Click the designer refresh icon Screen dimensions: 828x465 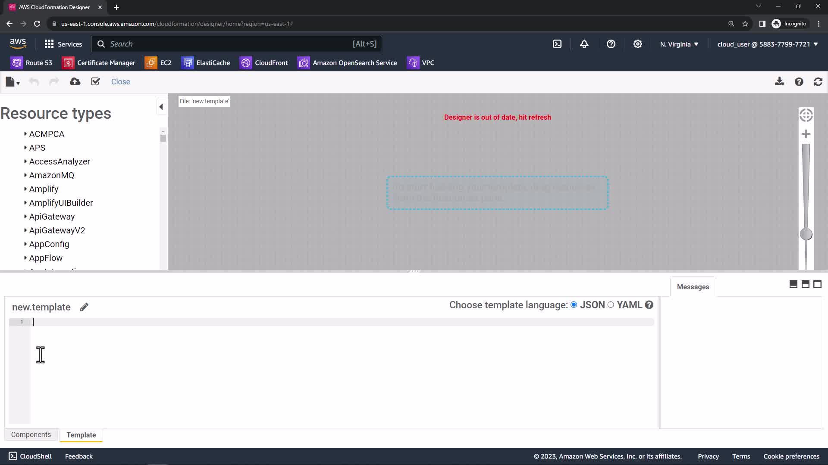(x=818, y=82)
